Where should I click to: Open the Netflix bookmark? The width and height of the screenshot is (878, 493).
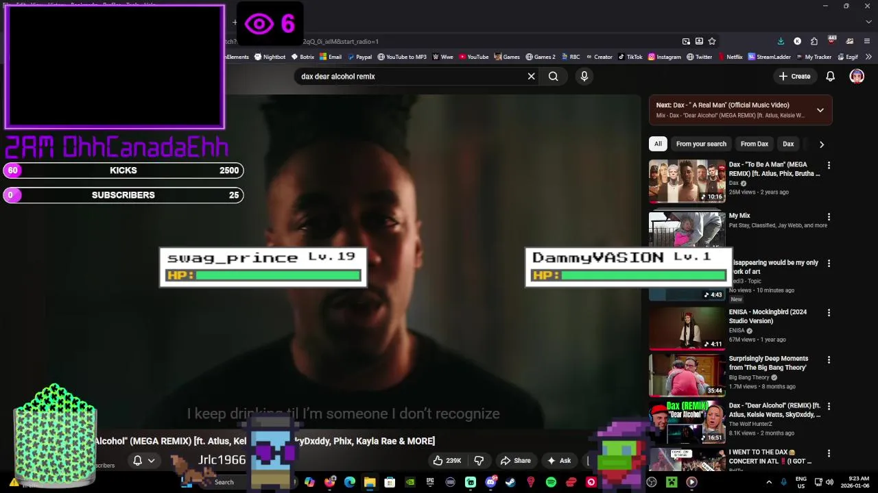pos(731,57)
